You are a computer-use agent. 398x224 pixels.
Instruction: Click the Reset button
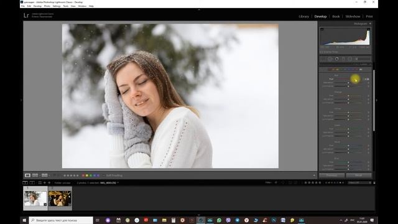359,175
